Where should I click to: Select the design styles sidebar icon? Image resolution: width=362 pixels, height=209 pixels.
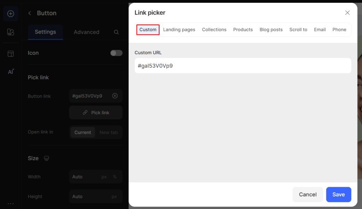point(11,31)
